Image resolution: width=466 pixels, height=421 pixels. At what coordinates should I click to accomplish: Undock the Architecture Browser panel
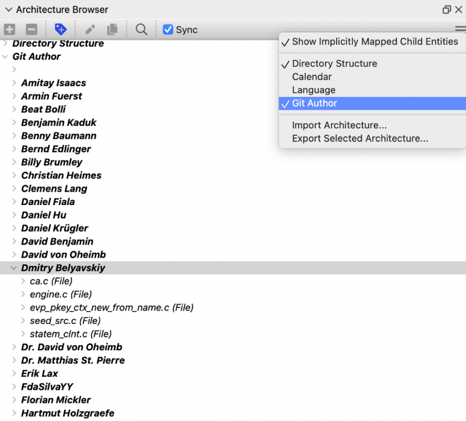[446, 9]
